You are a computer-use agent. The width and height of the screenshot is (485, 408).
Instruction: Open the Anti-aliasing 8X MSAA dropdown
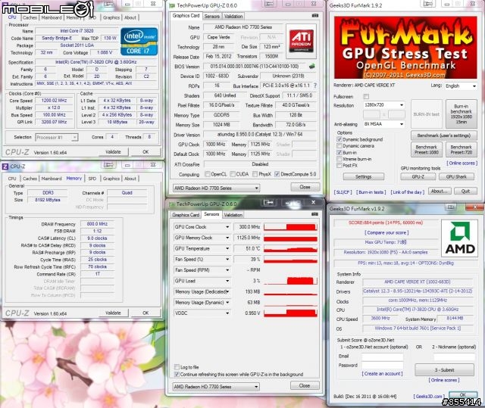[384, 124]
